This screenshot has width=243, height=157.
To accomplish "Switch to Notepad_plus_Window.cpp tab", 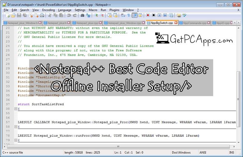I will [124, 23].
